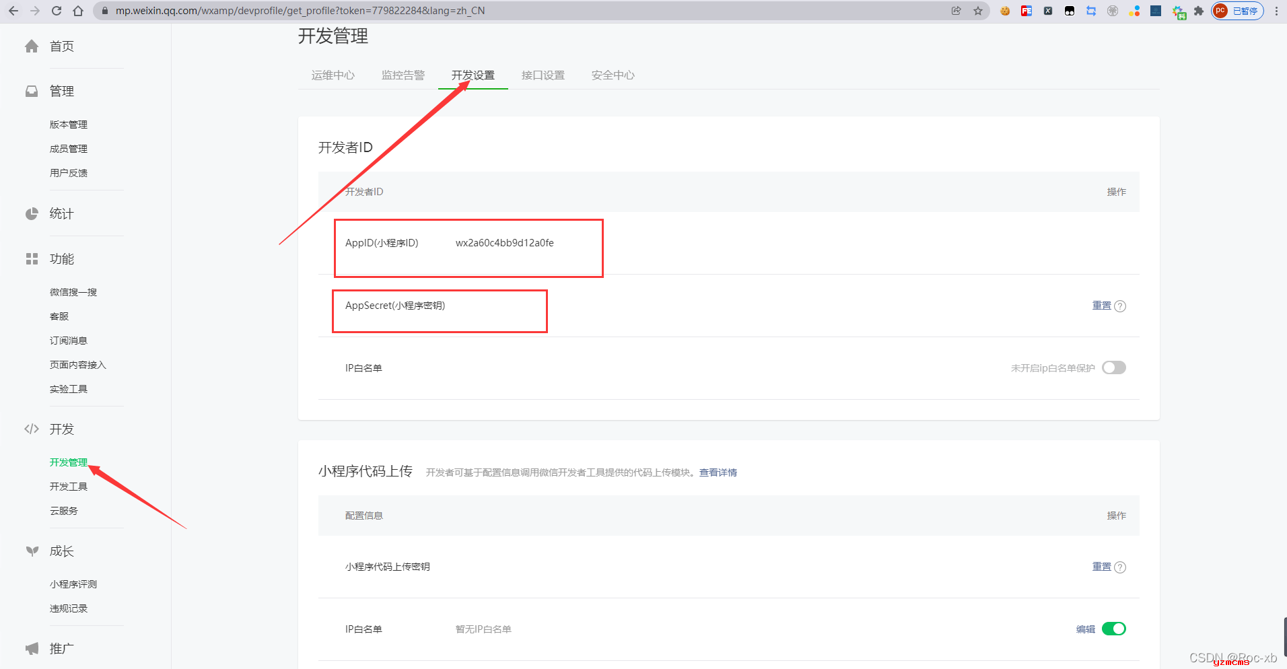The image size is (1287, 669).
Task: Click 编辑 for upload IP白名单
Action: [1085, 629]
